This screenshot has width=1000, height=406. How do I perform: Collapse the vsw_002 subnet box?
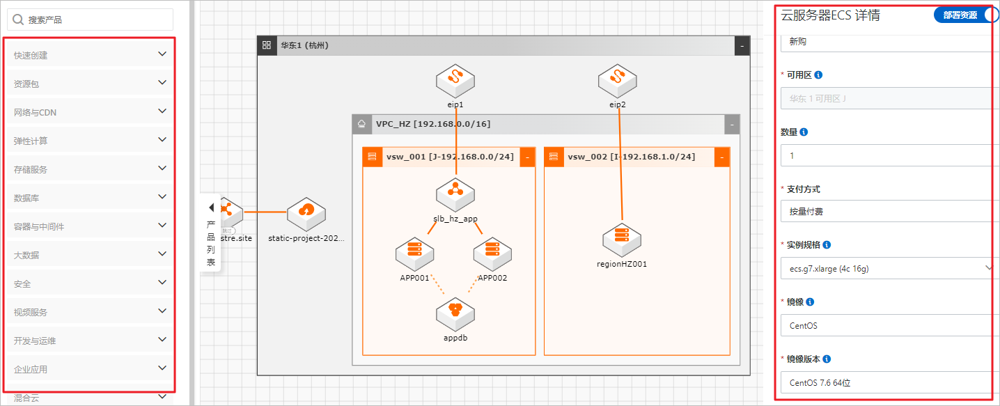(722, 157)
